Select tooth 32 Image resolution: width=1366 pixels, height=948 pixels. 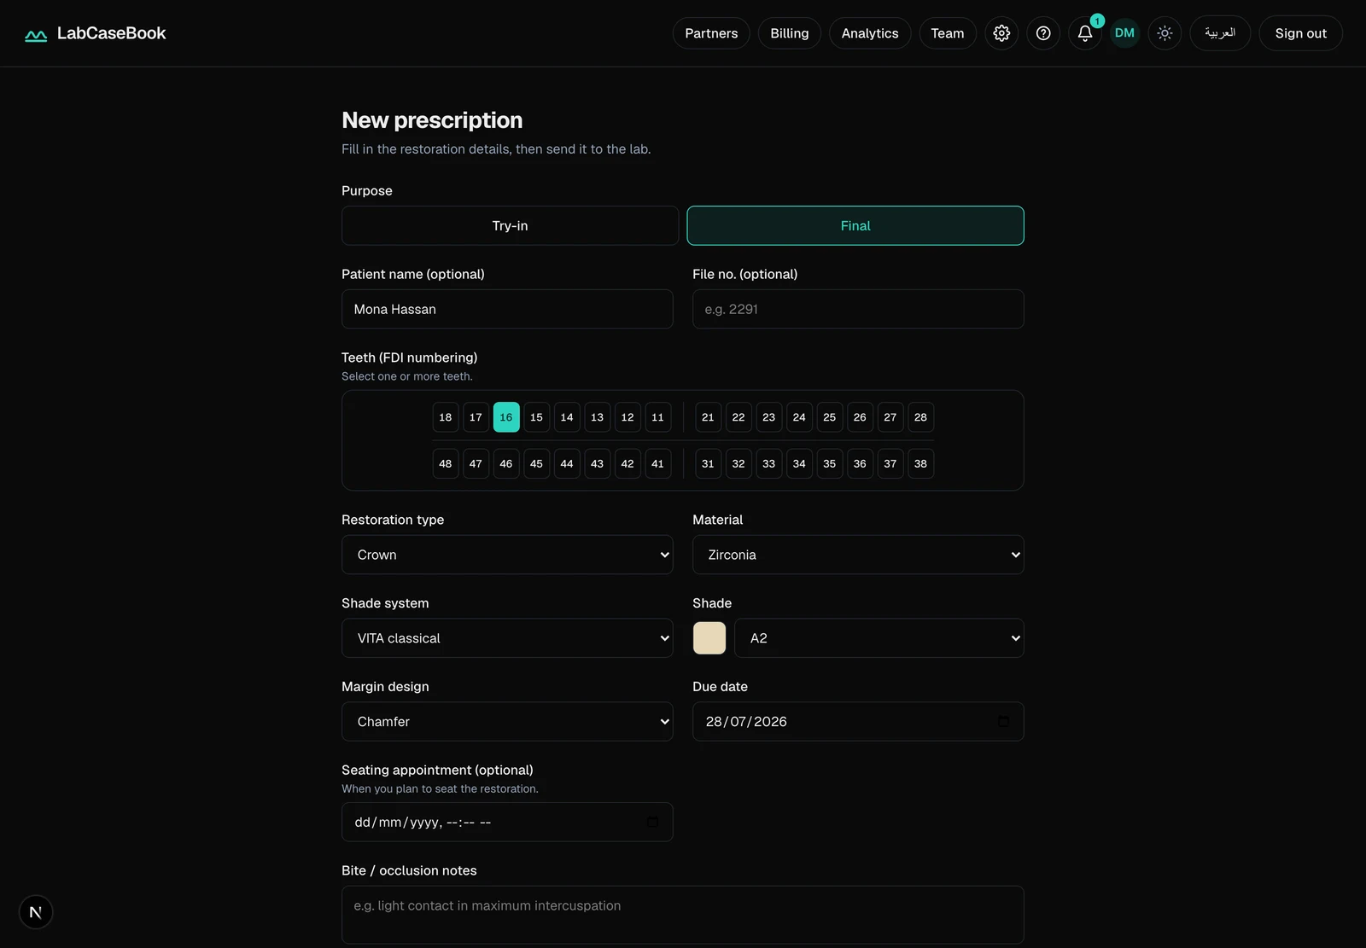point(738,464)
